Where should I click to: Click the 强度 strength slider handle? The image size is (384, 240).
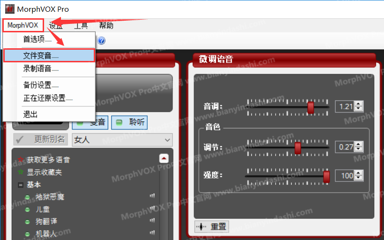point(326,177)
